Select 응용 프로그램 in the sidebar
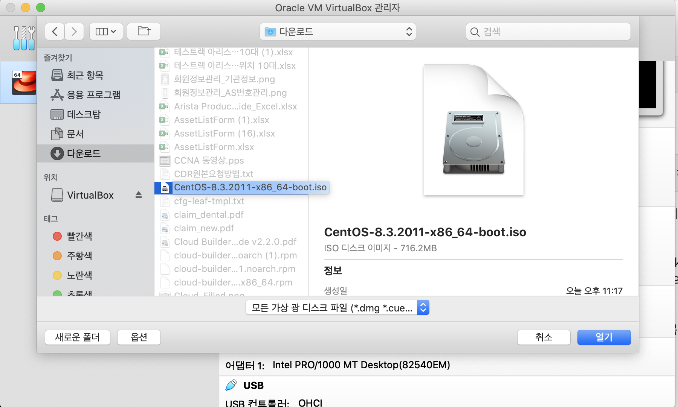Viewport: 678px width, 407px height. click(96, 95)
